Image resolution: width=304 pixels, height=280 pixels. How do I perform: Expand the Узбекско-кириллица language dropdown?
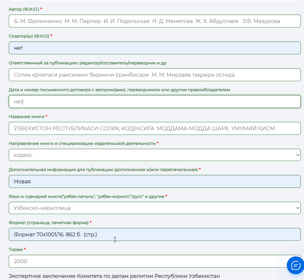click(x=154, y=208)
